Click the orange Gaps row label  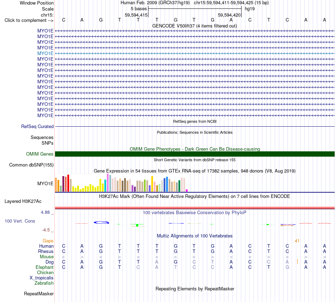[48, 241]
